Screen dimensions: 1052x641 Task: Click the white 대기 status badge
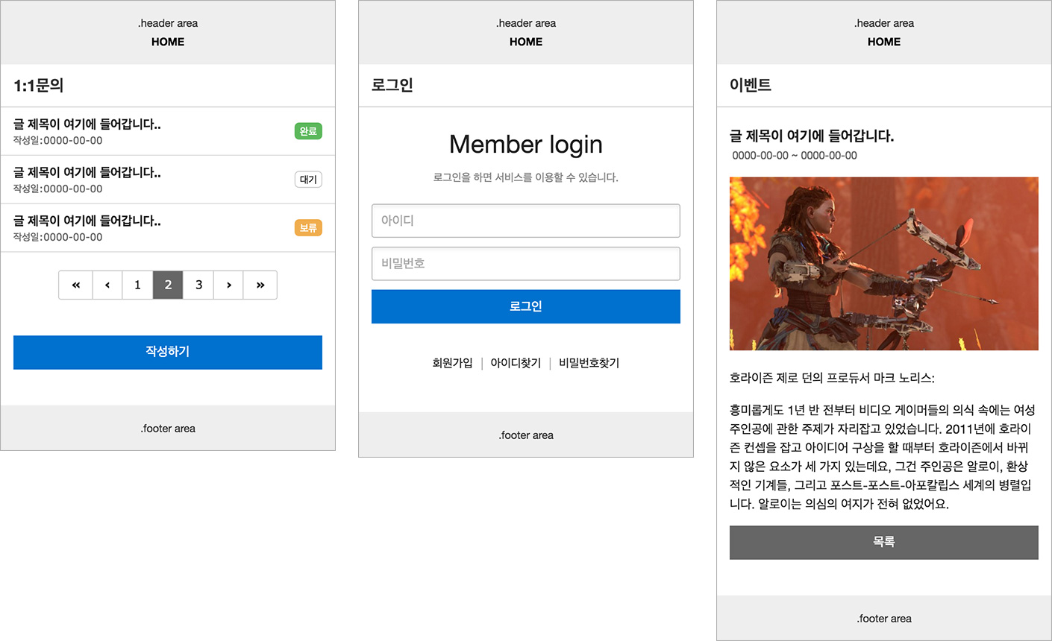pyautogui.click(x=308, y=180)
